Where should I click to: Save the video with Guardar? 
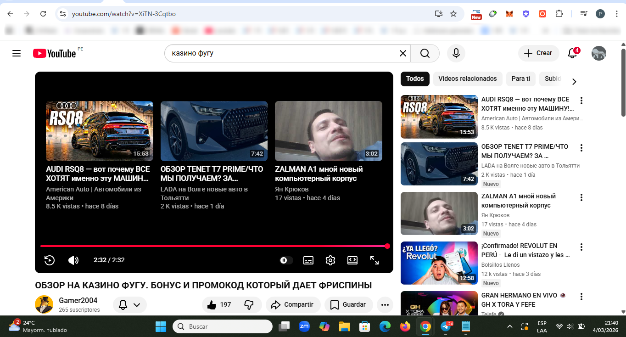[348, 304]
